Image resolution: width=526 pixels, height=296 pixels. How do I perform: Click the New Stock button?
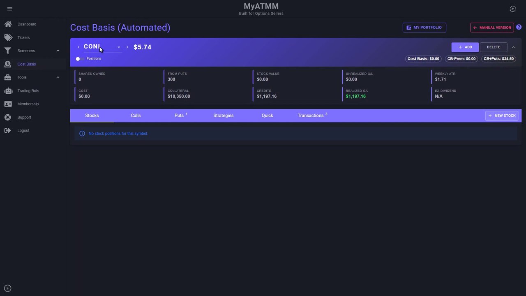(502, 116)
